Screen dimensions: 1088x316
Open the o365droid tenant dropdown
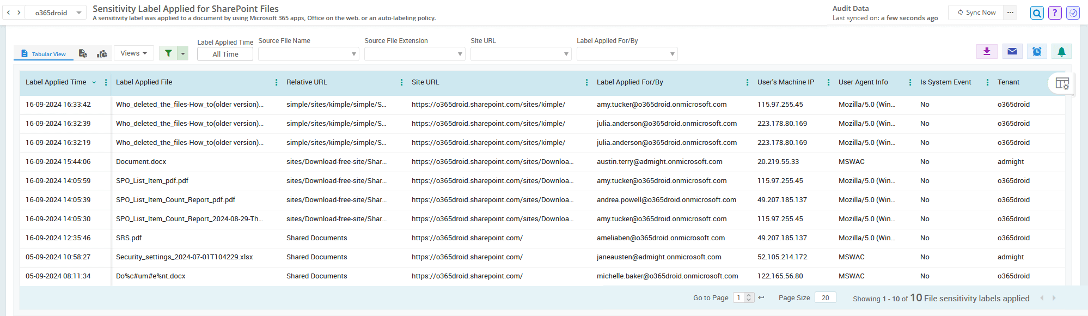[57, 13]
